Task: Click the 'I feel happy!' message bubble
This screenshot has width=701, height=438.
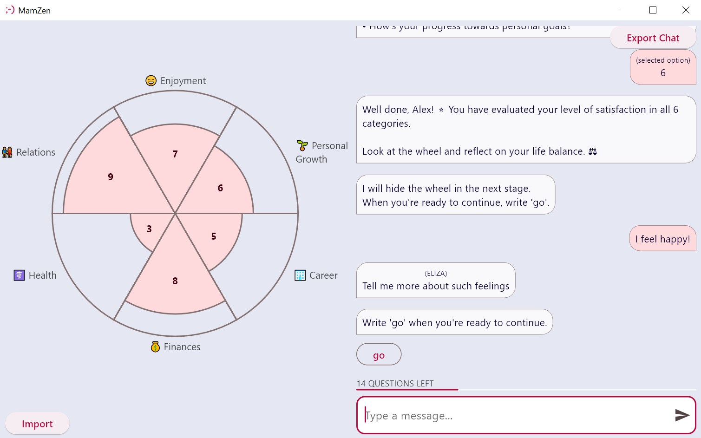Action: 662,239
